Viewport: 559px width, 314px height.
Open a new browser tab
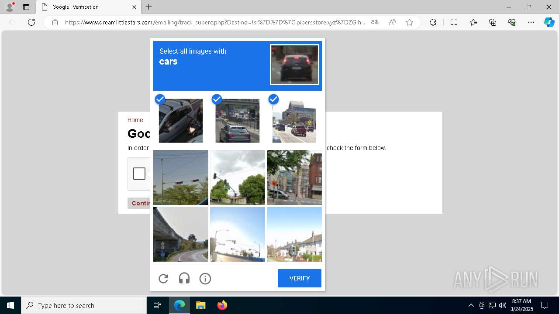[x=148, y=7]
